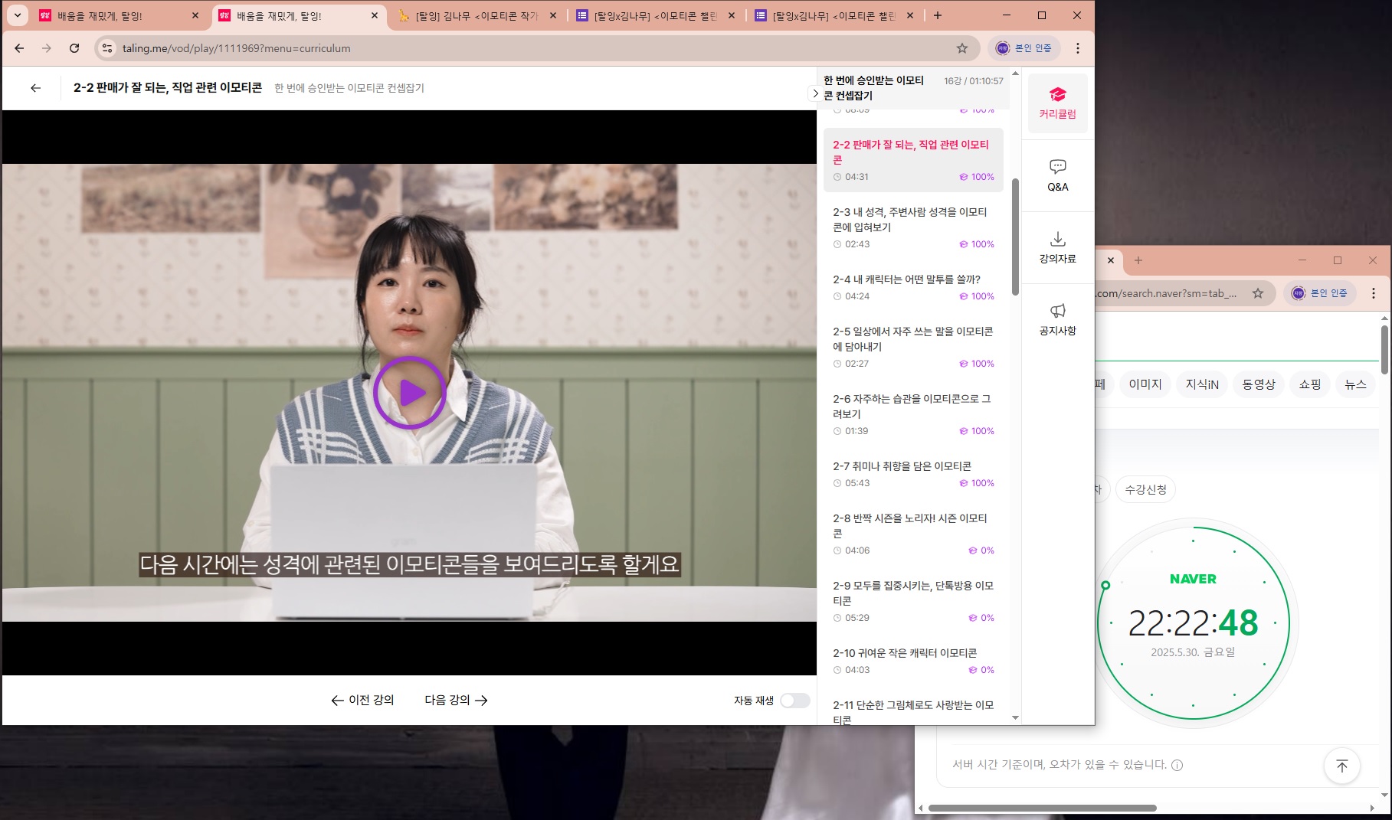Click 지식iN filter in the Naver window

[1202, 384]
